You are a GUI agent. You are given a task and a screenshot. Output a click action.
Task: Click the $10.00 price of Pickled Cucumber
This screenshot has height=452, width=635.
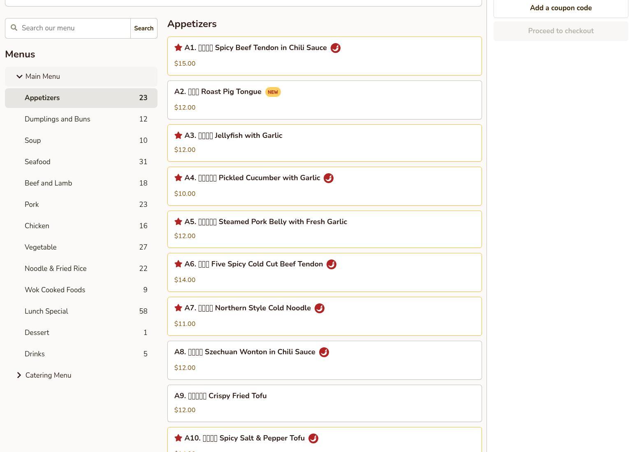(x=185, y=194)
